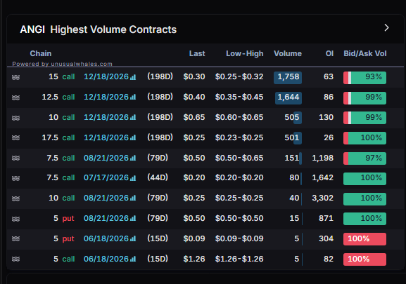The image size is (406, 284).
Task: Open the chart icon beside the 7.5 call 07/17/2026 date
Action: tap(133, 178)
